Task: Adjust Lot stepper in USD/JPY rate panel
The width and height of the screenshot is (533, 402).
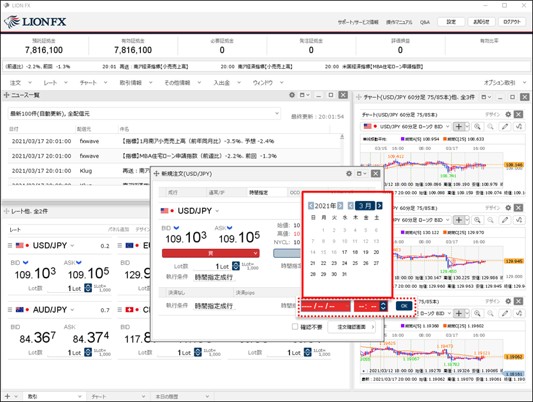Action: pos(88,288)
